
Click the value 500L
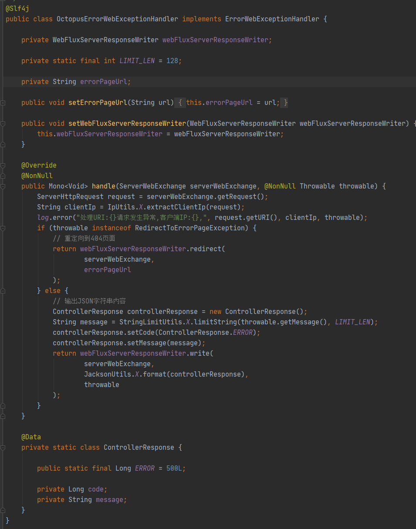pyautogui.click(x=174, y=468)
